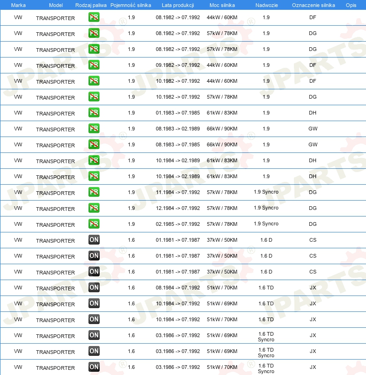Image resolution: width=366 pixels, height=375 pixels.
Task: Click the Moc silnika column header
Action: 222,5
